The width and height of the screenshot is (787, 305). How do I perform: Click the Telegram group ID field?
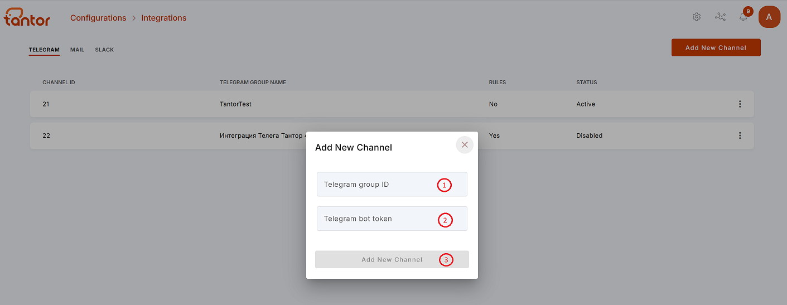(392, 185)
